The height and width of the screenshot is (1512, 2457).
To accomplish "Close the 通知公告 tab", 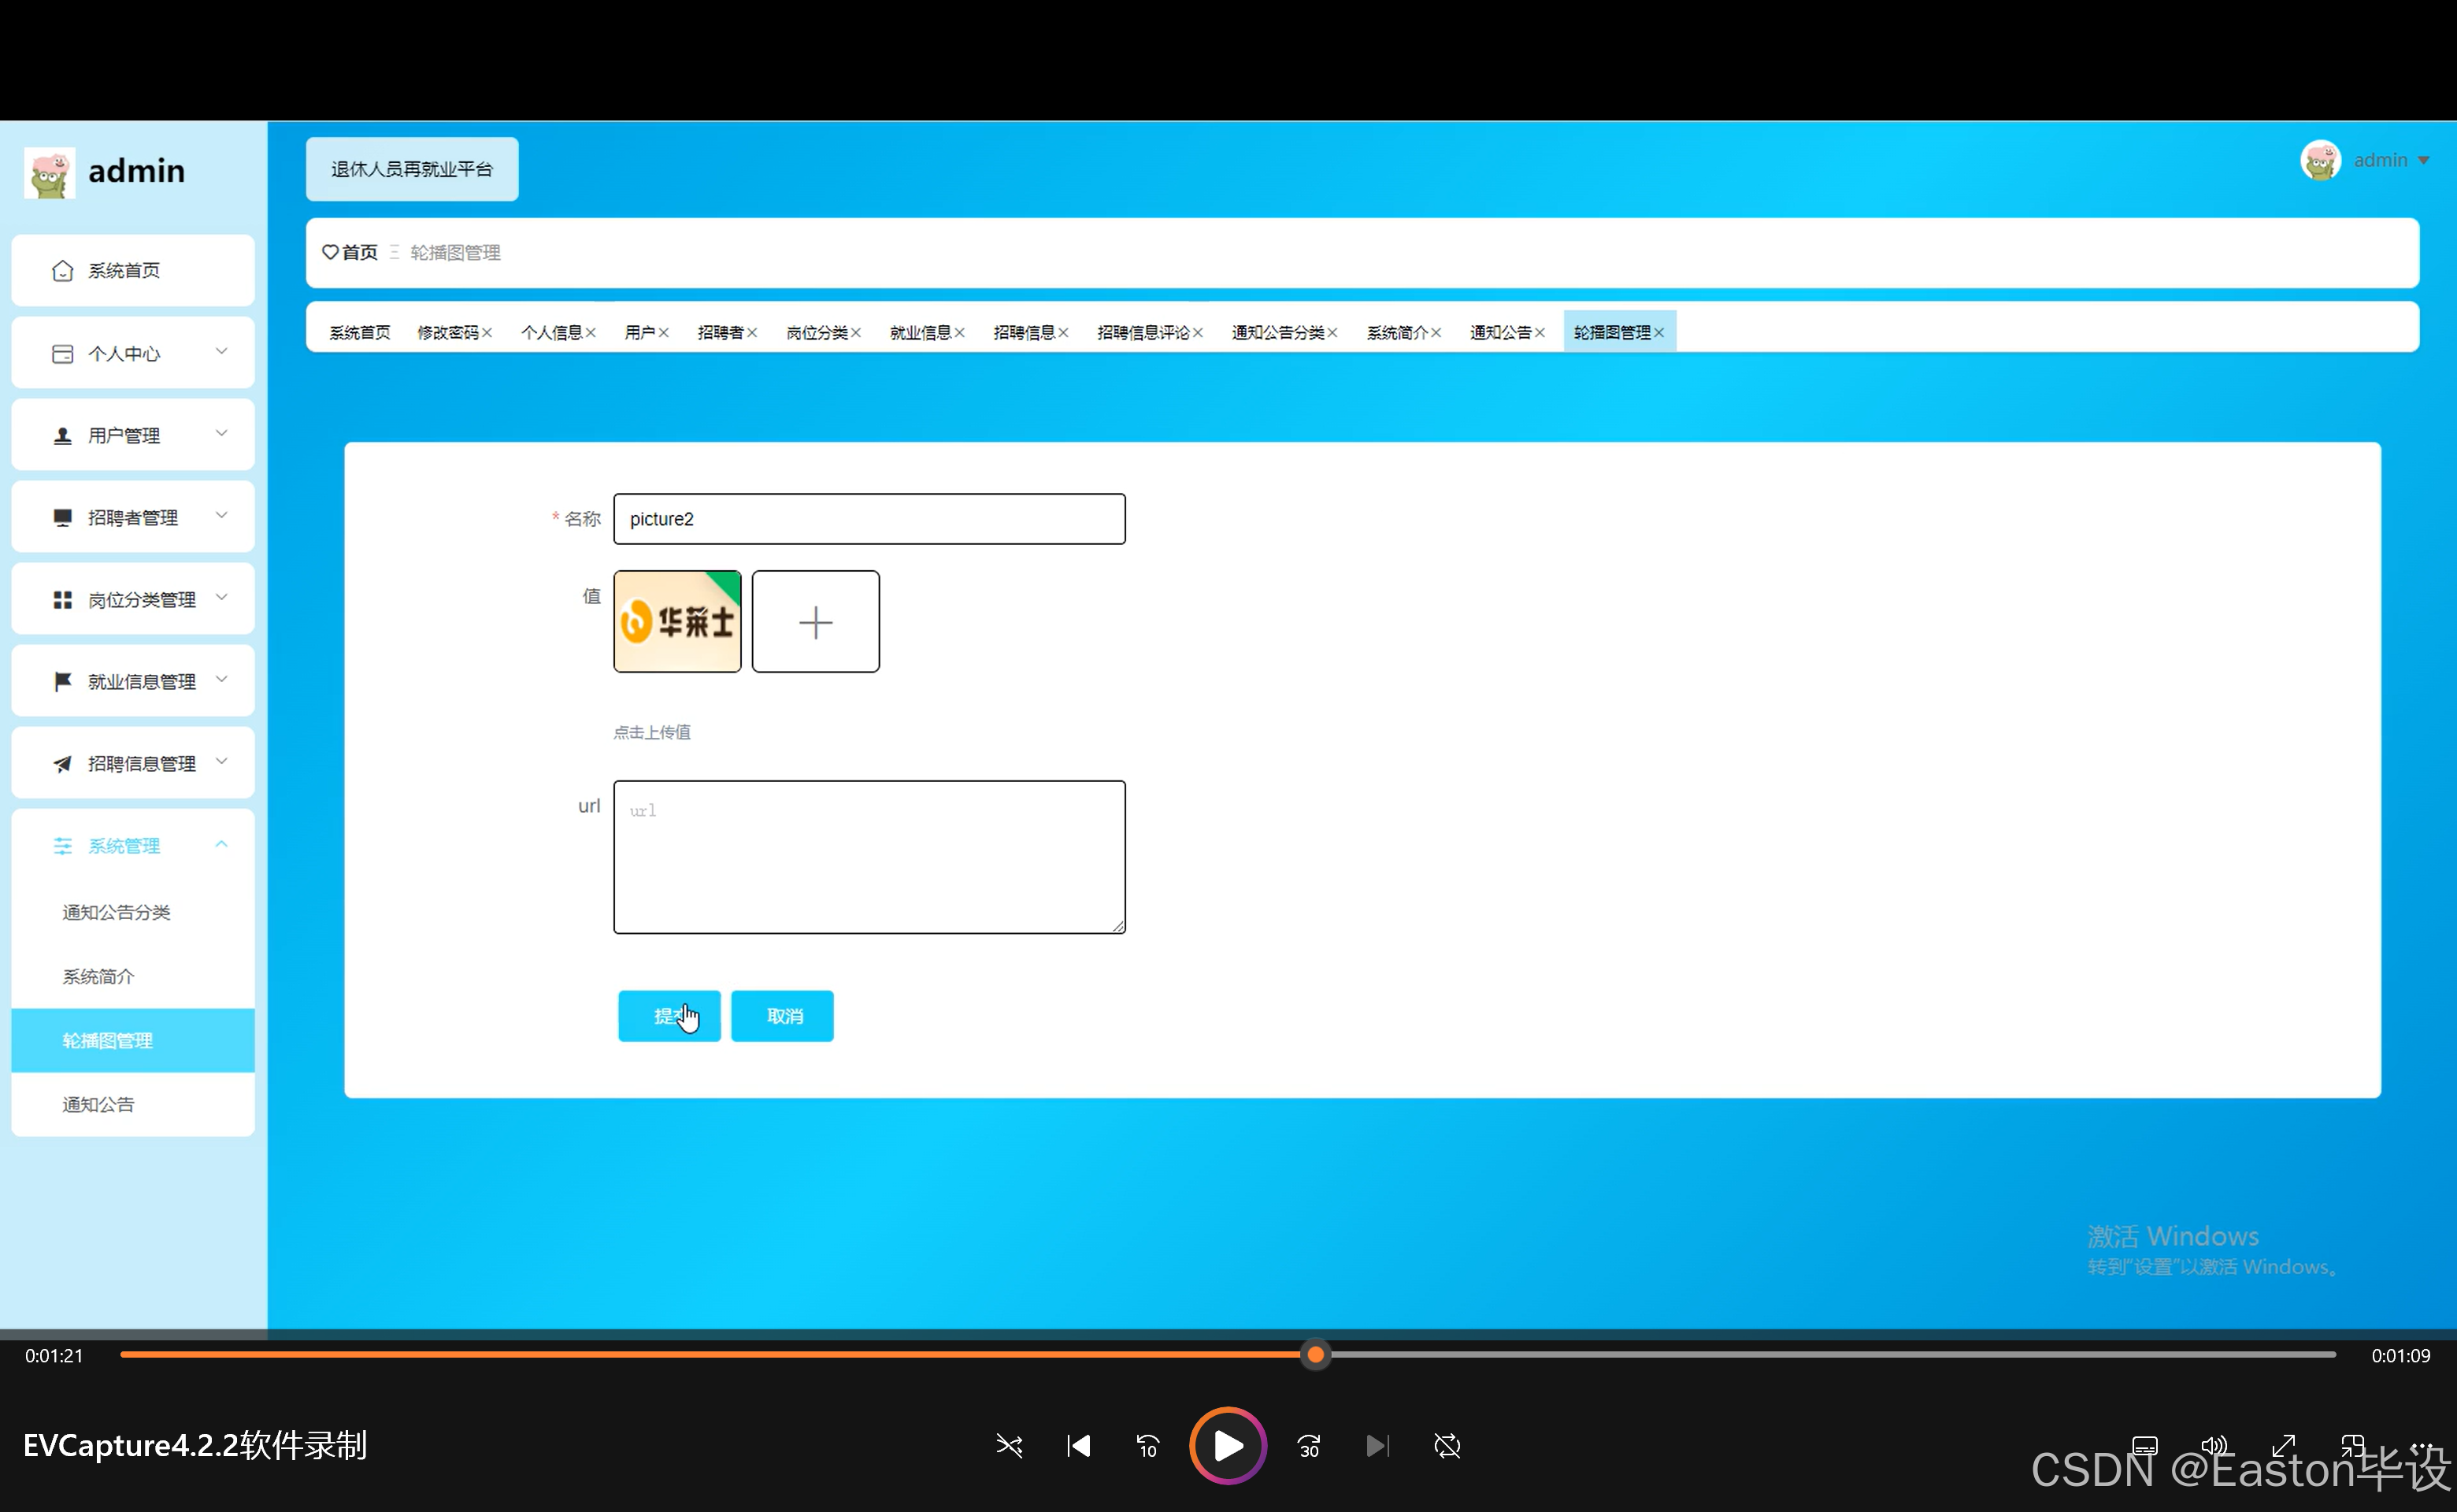I will 1540,333.
